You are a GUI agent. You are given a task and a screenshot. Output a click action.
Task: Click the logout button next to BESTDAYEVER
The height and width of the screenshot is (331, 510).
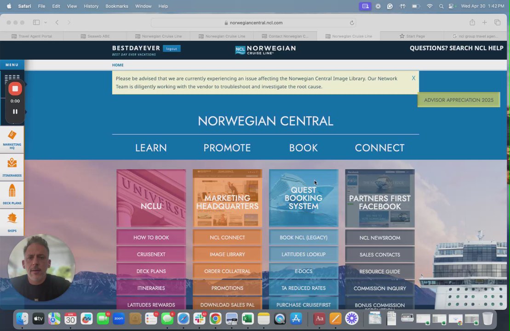click(172, 49)
